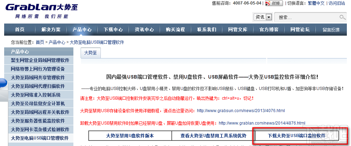The image size is (351, 146).
Task: Click the 查看大势至U盘禁用工具系统优势 button
Action: pos(213,136)
